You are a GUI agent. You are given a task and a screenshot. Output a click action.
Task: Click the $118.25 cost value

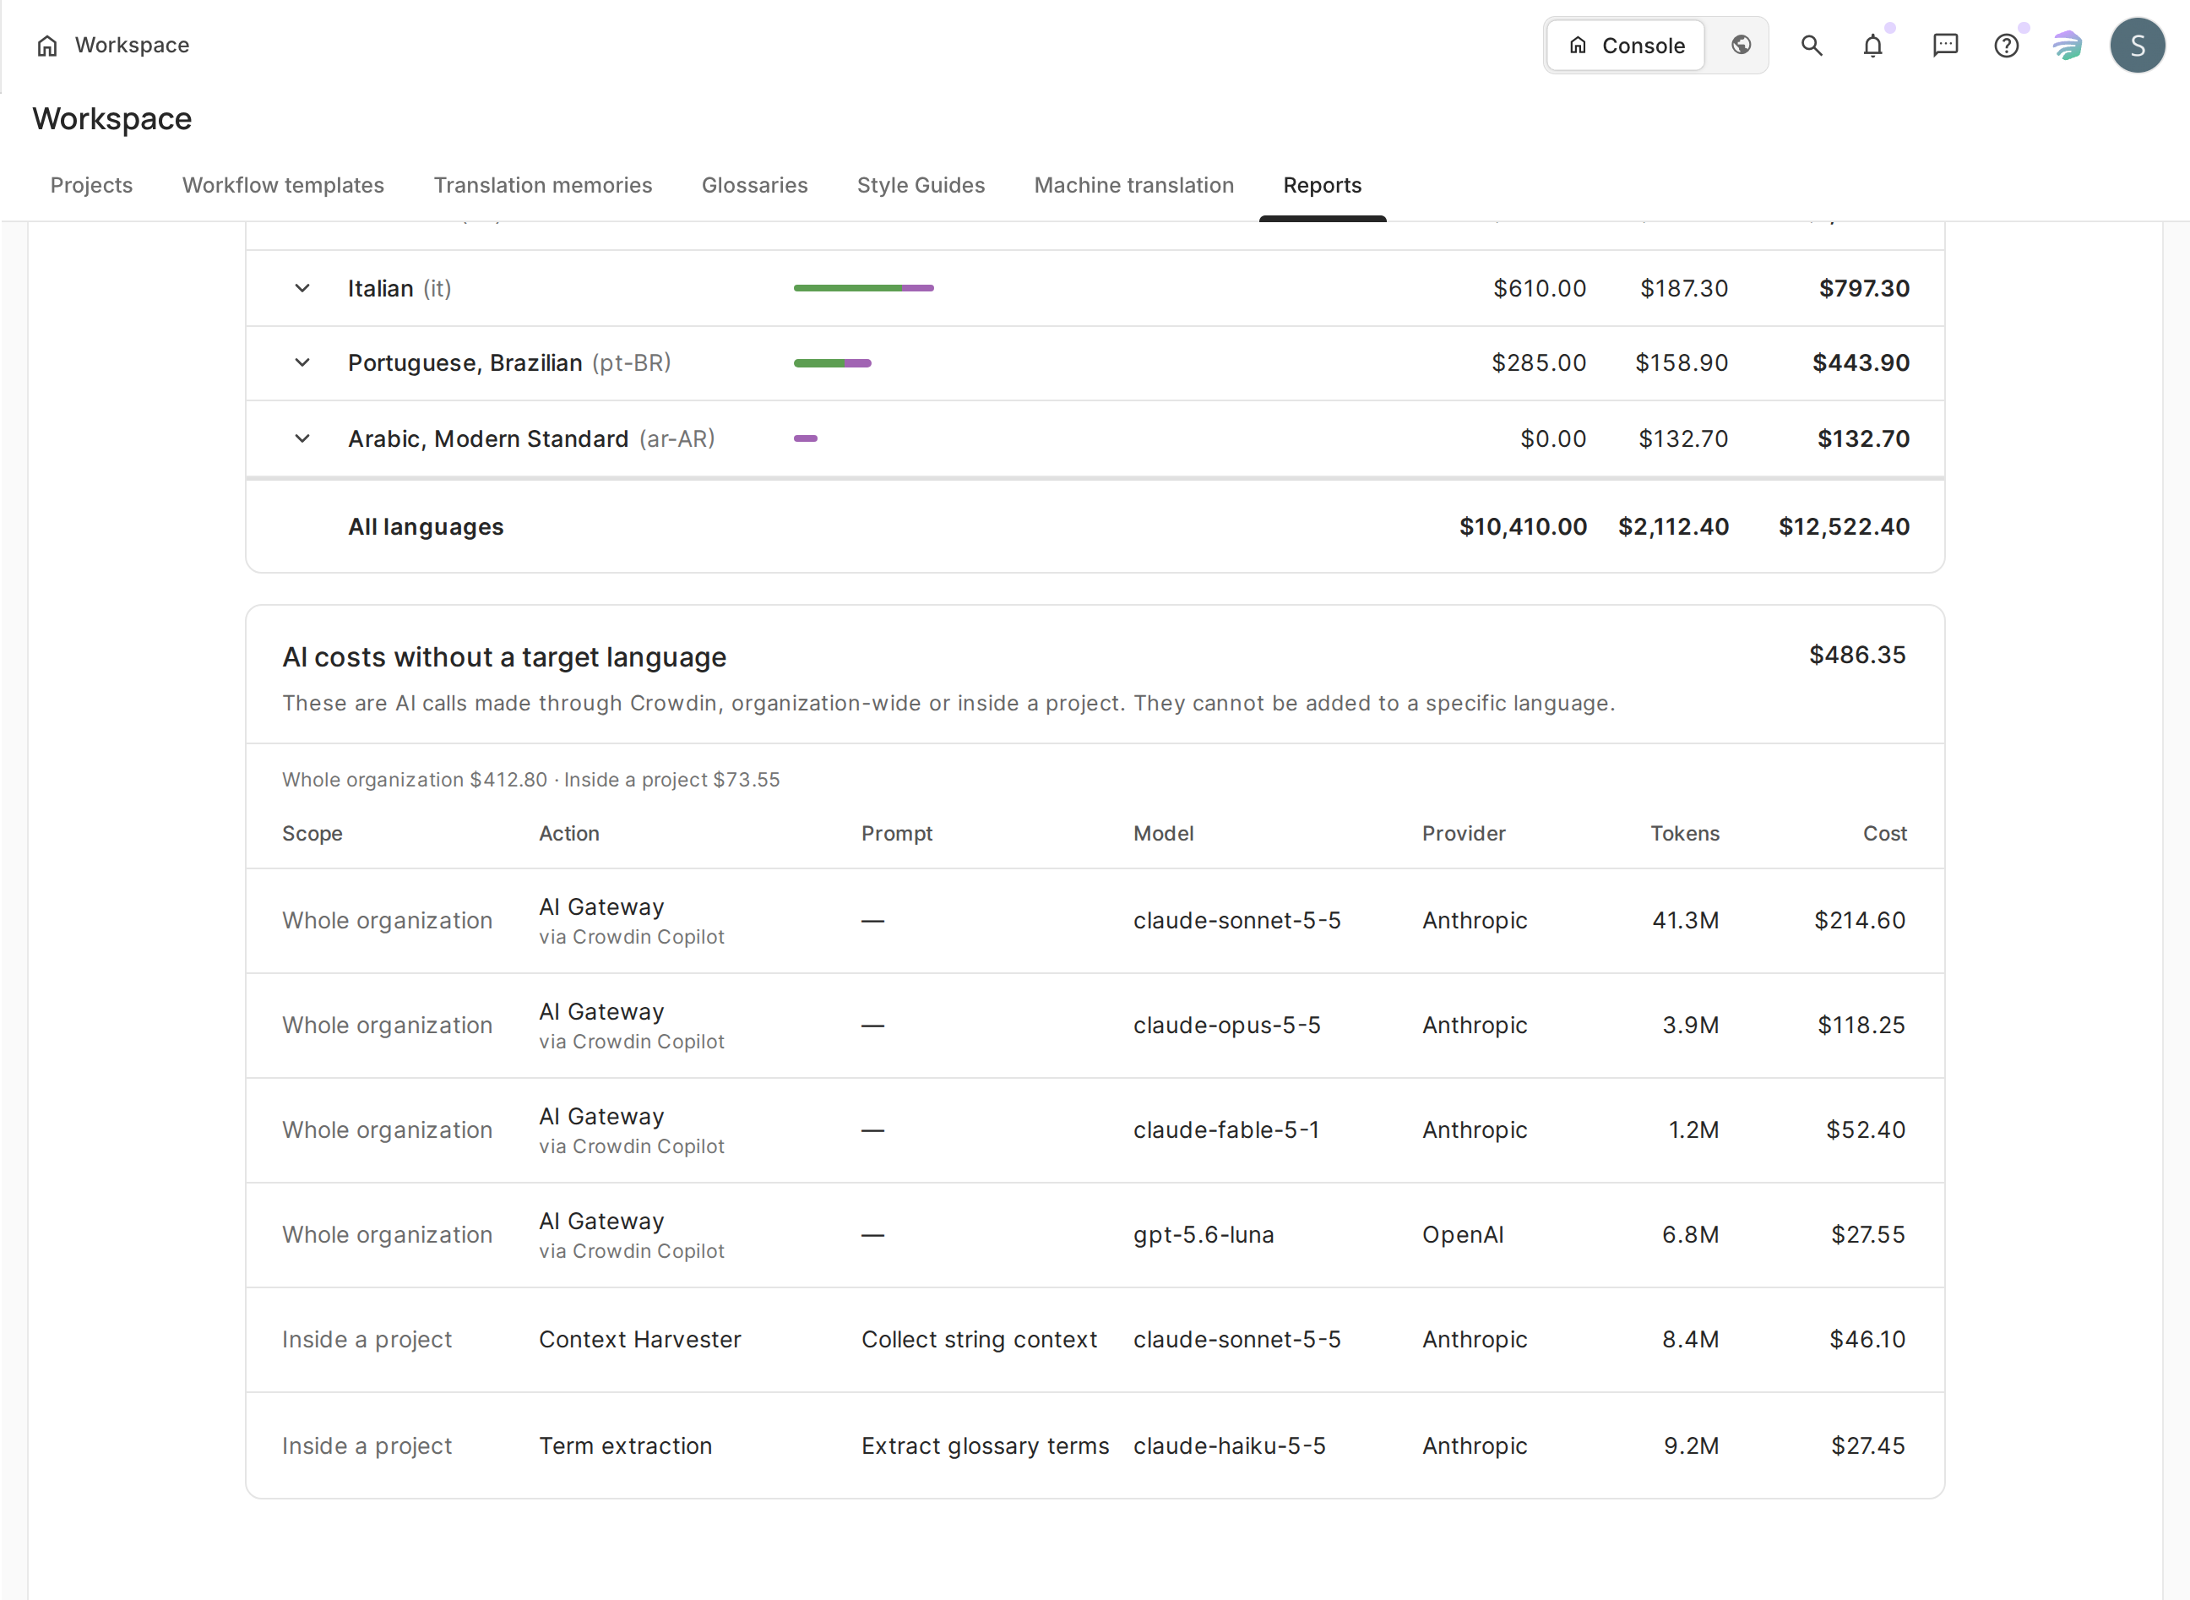pyautogui.click(x=1861, y=1026)
